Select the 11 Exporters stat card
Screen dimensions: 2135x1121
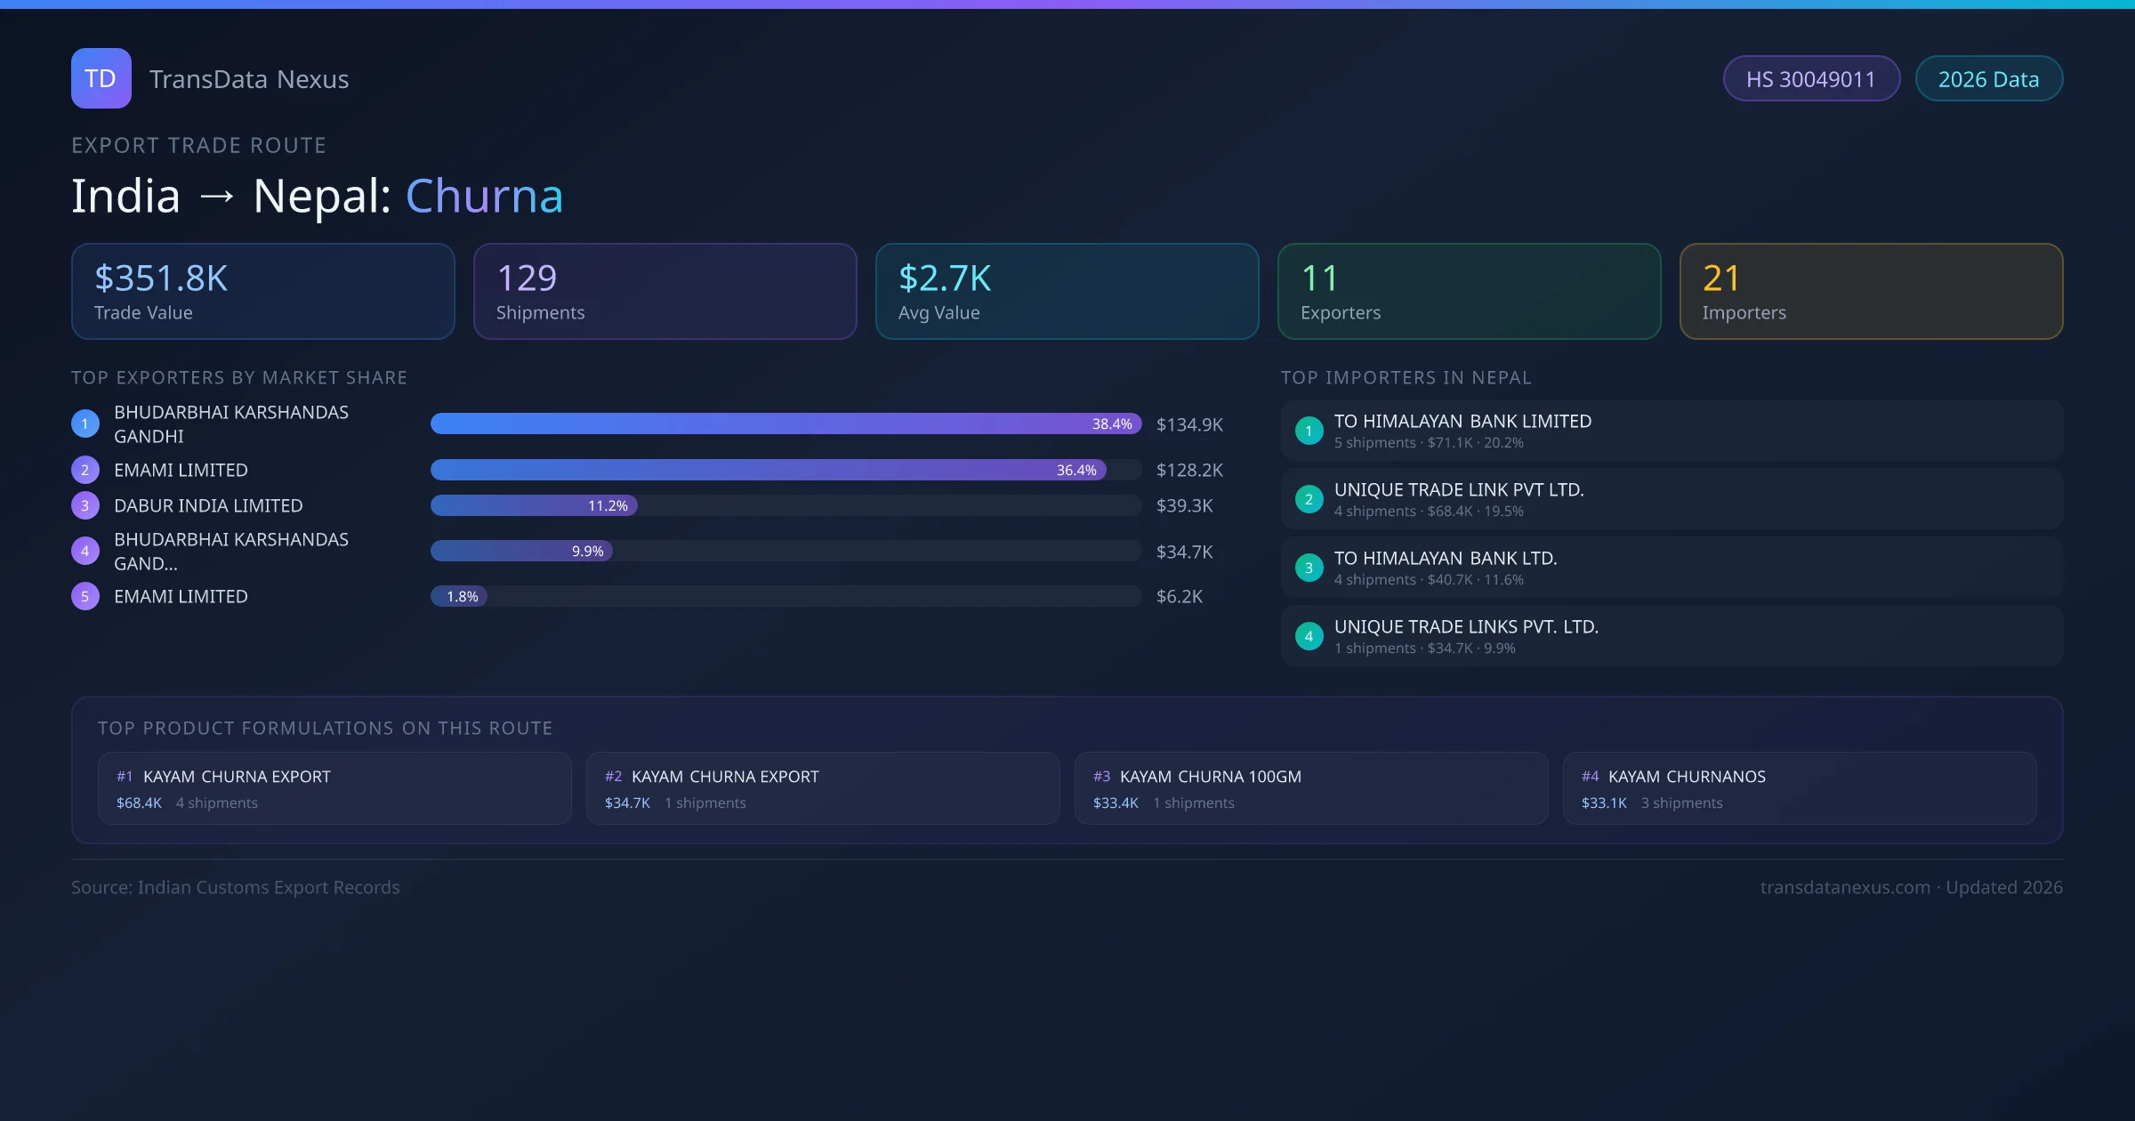1469,291
